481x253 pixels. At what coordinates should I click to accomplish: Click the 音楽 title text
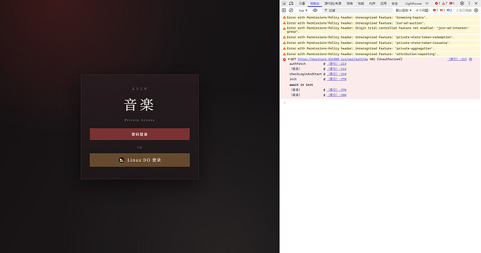[139, 105]
